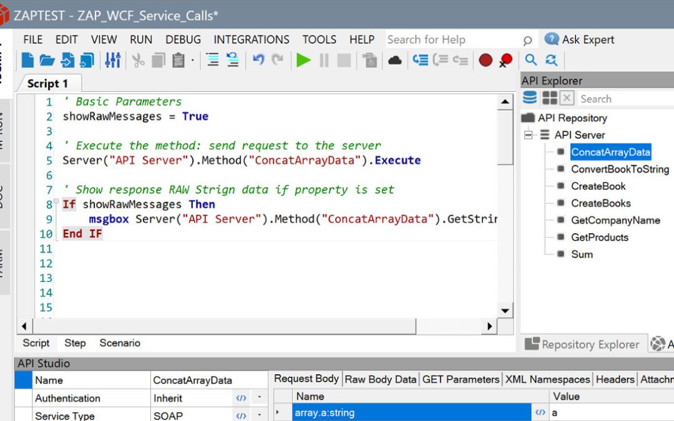Click the New file icon in toolbar
674x421 pixels.
click(x=28, y=60)
